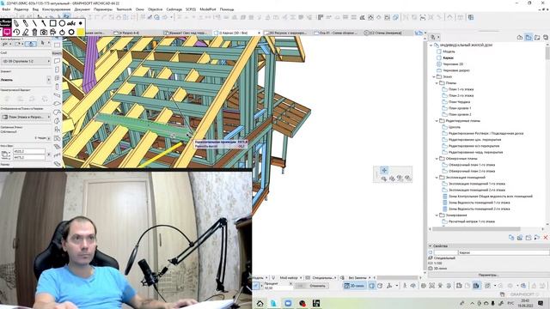550x309 pixels.
Task: Switch navigator to Layout Book icon
Action: pos(537,37)
